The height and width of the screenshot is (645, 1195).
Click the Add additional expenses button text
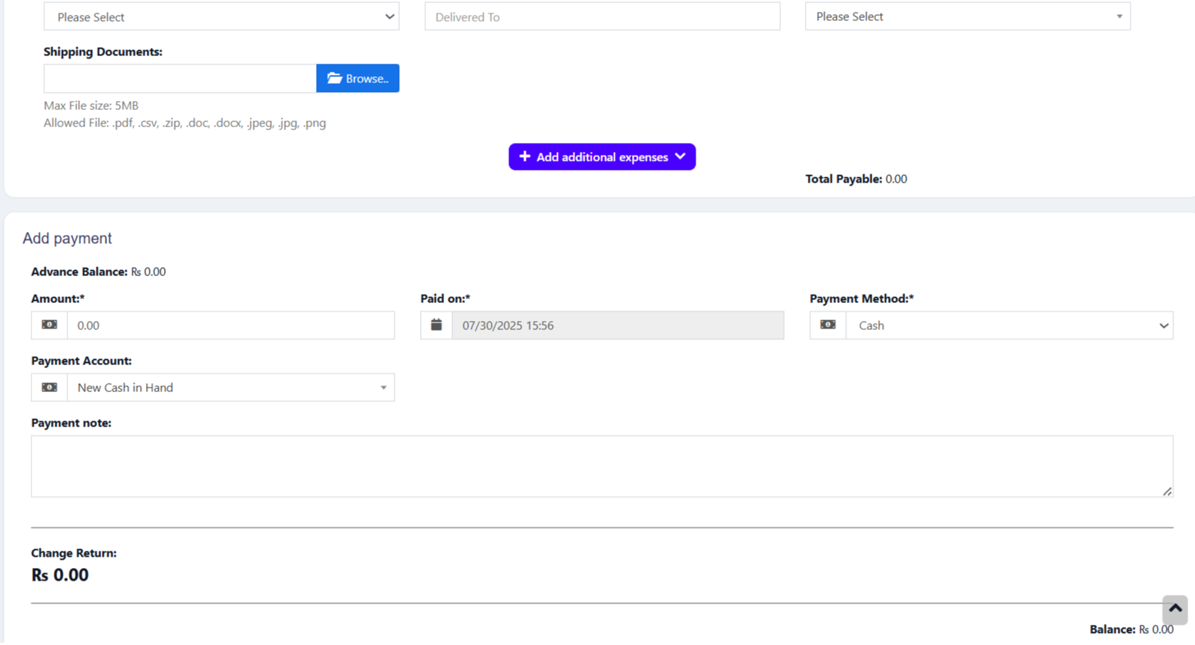tap(602, 157)
